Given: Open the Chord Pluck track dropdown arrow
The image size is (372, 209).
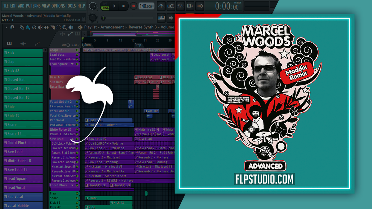Looking at the screenshot, I should point(72,185).
